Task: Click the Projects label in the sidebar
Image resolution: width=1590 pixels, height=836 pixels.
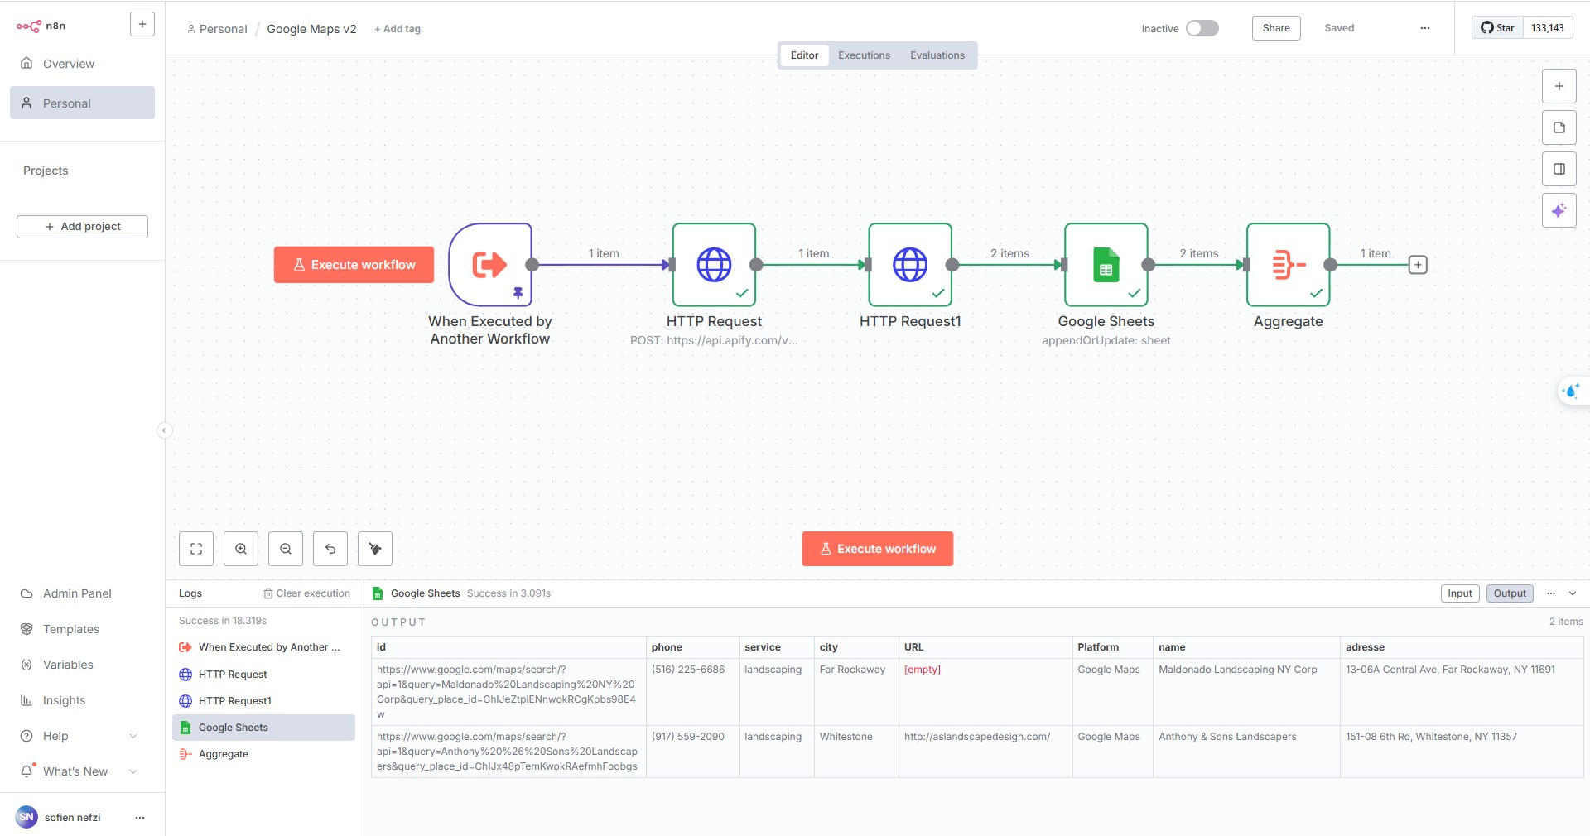Action: tap(46, 171)
